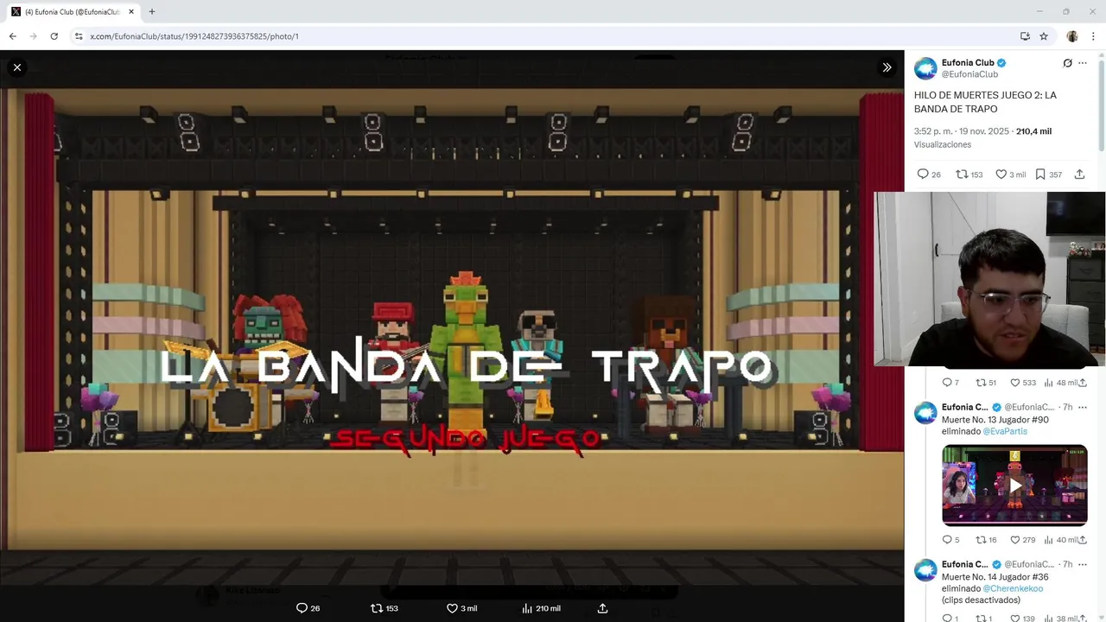Open the Eufonia Club avatar in main post
Viewport: 1106px width, 622px height.
925,68
